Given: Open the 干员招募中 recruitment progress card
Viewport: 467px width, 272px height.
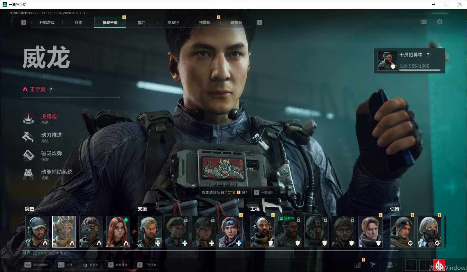Looking at the screenshot, I should [410, 61].
